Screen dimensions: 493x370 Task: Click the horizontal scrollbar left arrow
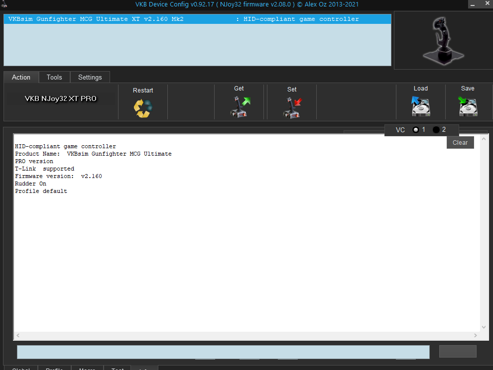tap(18, 336)
